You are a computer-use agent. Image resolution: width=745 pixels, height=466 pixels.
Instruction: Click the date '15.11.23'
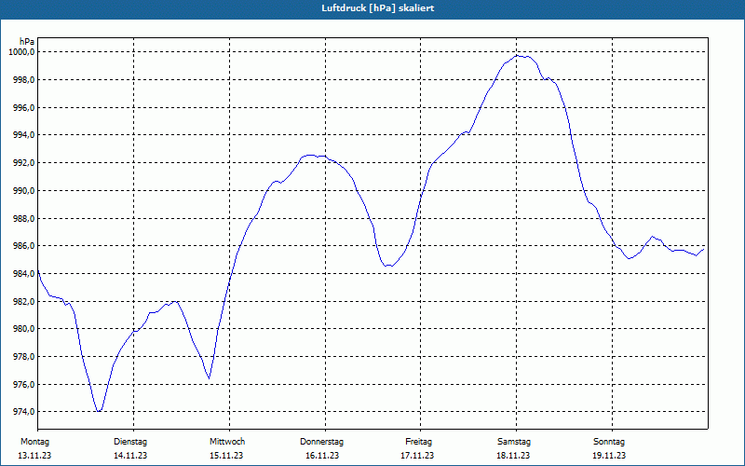226,456
